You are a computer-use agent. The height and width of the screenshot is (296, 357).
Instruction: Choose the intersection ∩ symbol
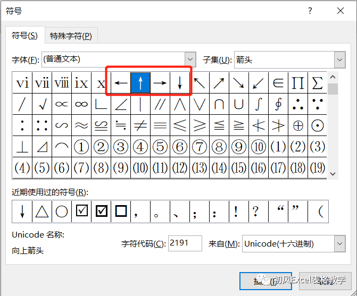[x=219, y=104]
